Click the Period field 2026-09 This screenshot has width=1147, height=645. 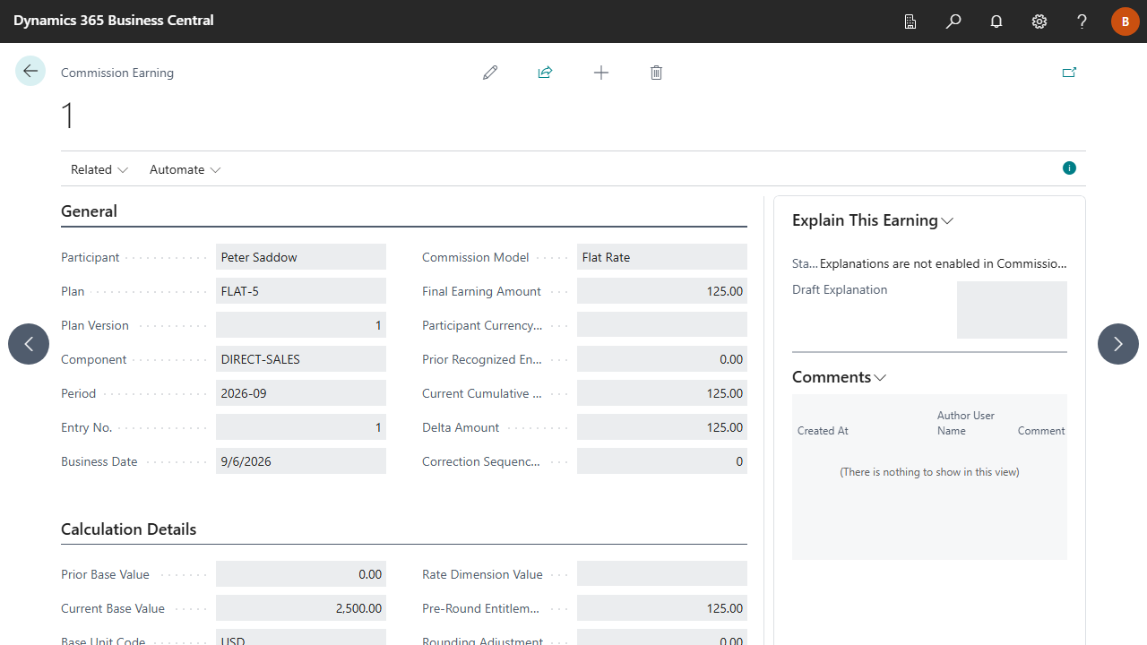click(301, 393)
